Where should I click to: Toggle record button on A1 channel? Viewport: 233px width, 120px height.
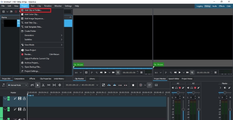coord(180,88)
